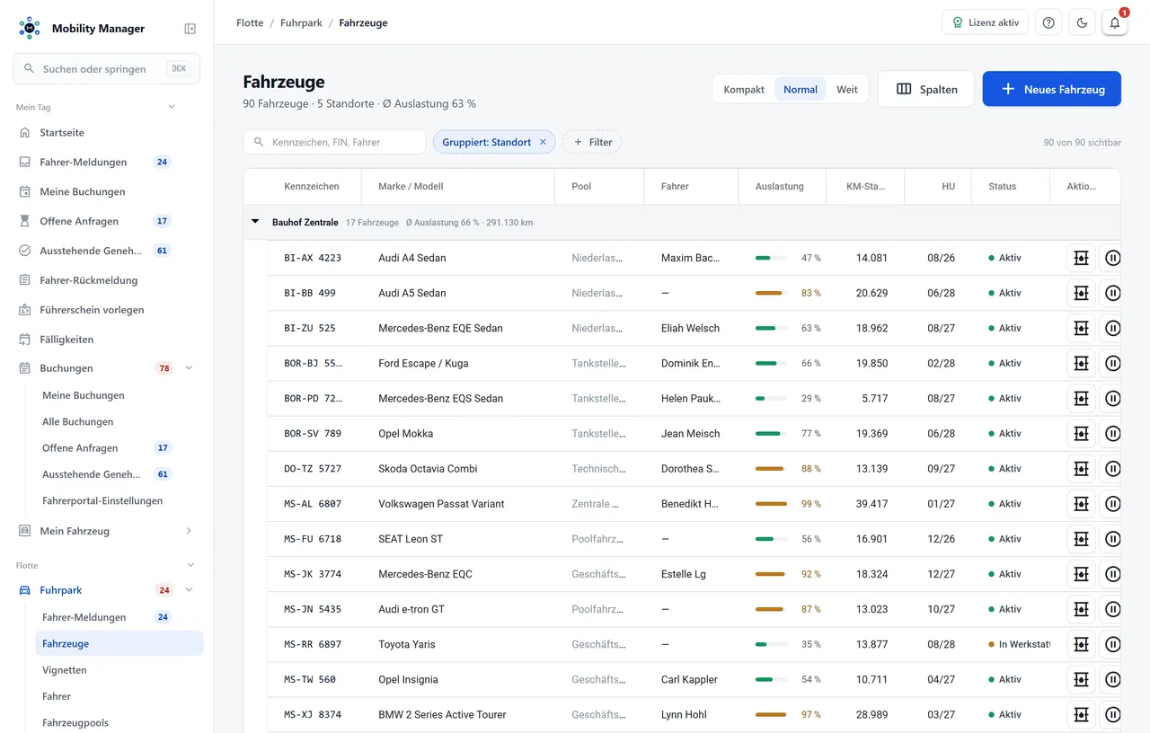This screenshot has height=733, width=1150.
Task: Click Führerschein vorlegen sidebar icon
Action: click(25, 310)
